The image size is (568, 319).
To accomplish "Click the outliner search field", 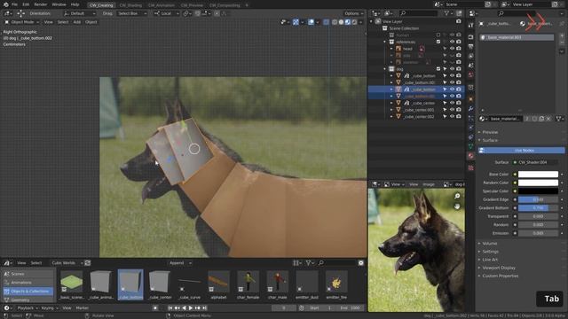I will 418,13.
